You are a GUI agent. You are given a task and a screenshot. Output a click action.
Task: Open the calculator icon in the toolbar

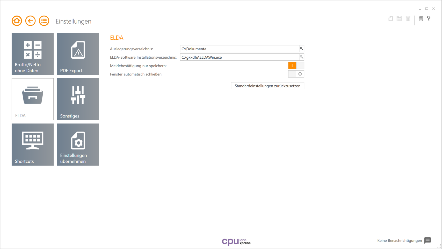(x=421, y=18)
